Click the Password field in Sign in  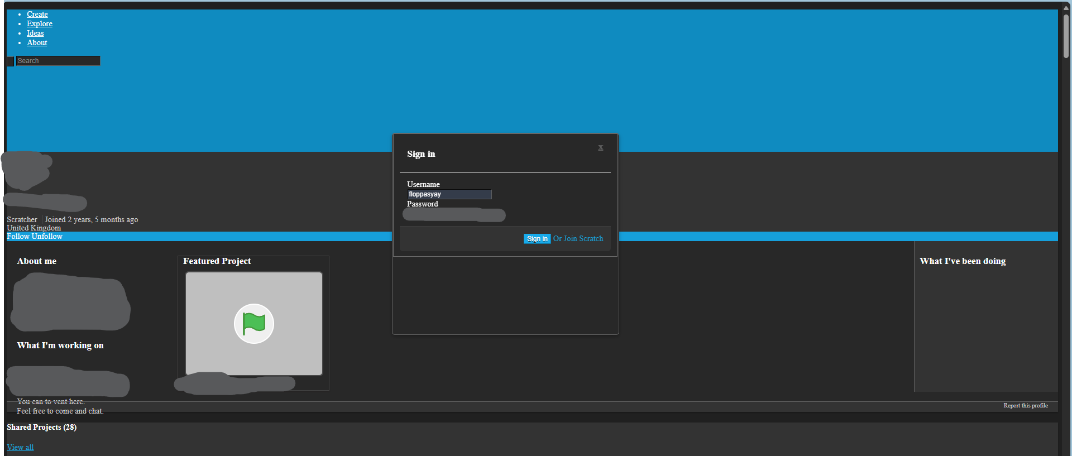pos(453,215)
